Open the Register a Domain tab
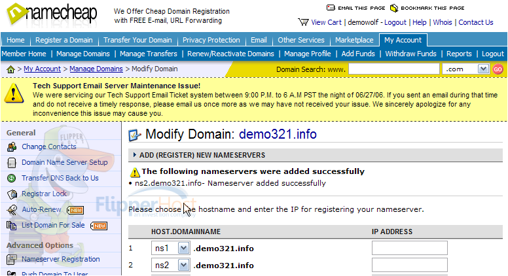The image size is (508, 276). (x=63, y=40)
